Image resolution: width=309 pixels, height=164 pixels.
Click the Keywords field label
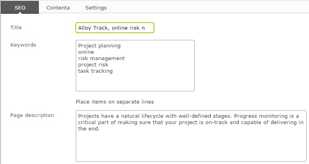click(23, 45)
